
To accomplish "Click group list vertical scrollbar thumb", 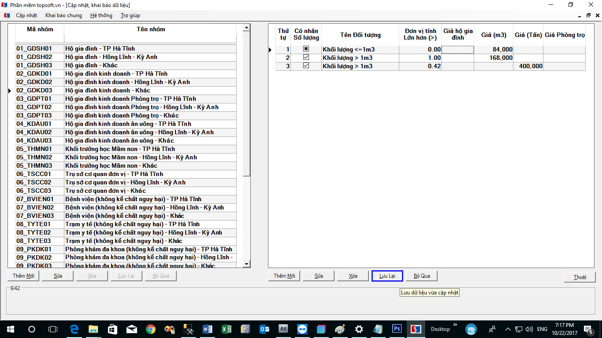I will pyautogui.click(x=247, y=104).
